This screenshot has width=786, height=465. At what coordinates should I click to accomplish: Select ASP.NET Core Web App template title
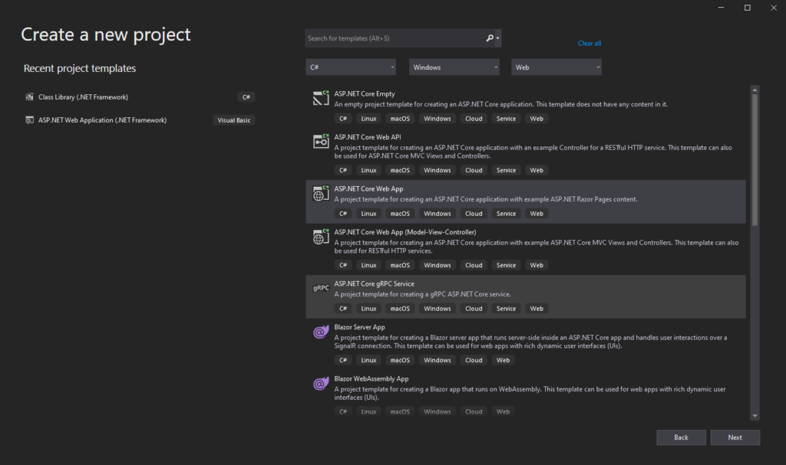point(368,188)
